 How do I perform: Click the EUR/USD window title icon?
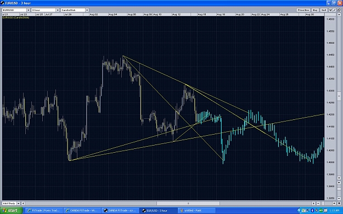tap(2, 3)
